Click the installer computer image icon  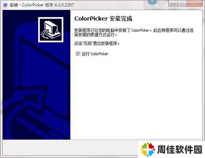pos(51,30)
